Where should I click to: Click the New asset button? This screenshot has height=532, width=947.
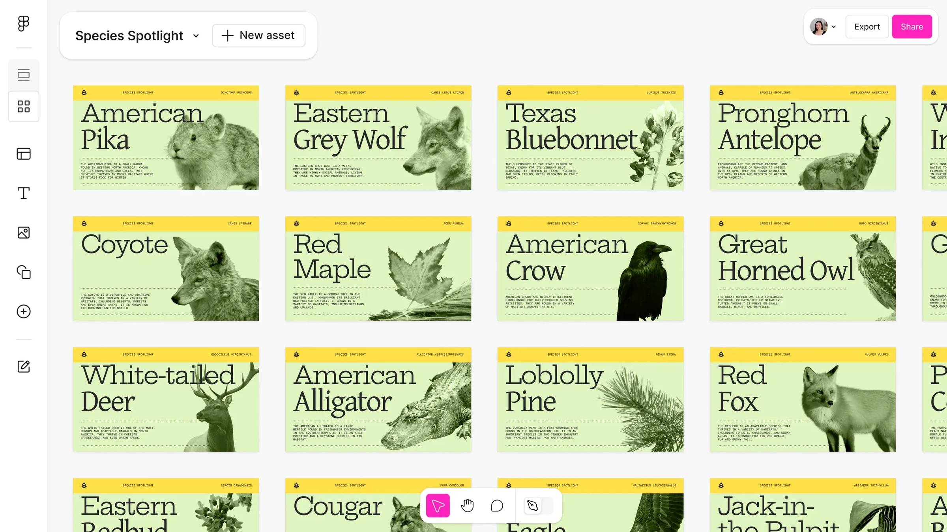[258, 35]
